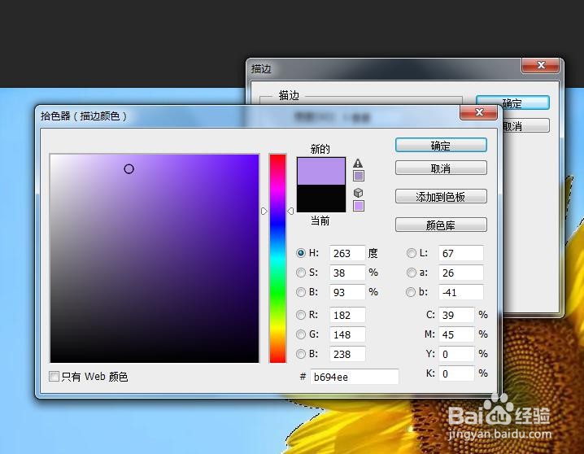This screenshot has width=584, height=454.
Task: Open the 颜色库 color libraries button
Action: click(441, 225)
